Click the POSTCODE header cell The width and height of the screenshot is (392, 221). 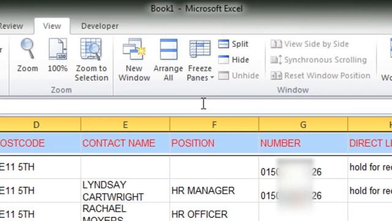(x=40, y=143)
